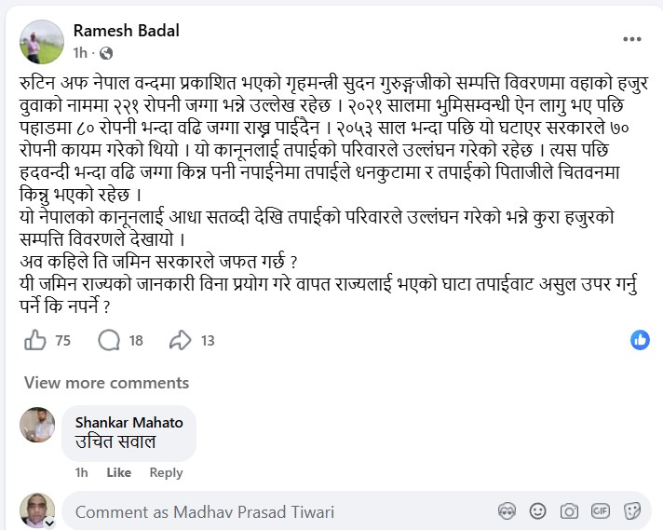Click the blue like reaction badge
The image size is (663, 530).
[x=640, y=340]
